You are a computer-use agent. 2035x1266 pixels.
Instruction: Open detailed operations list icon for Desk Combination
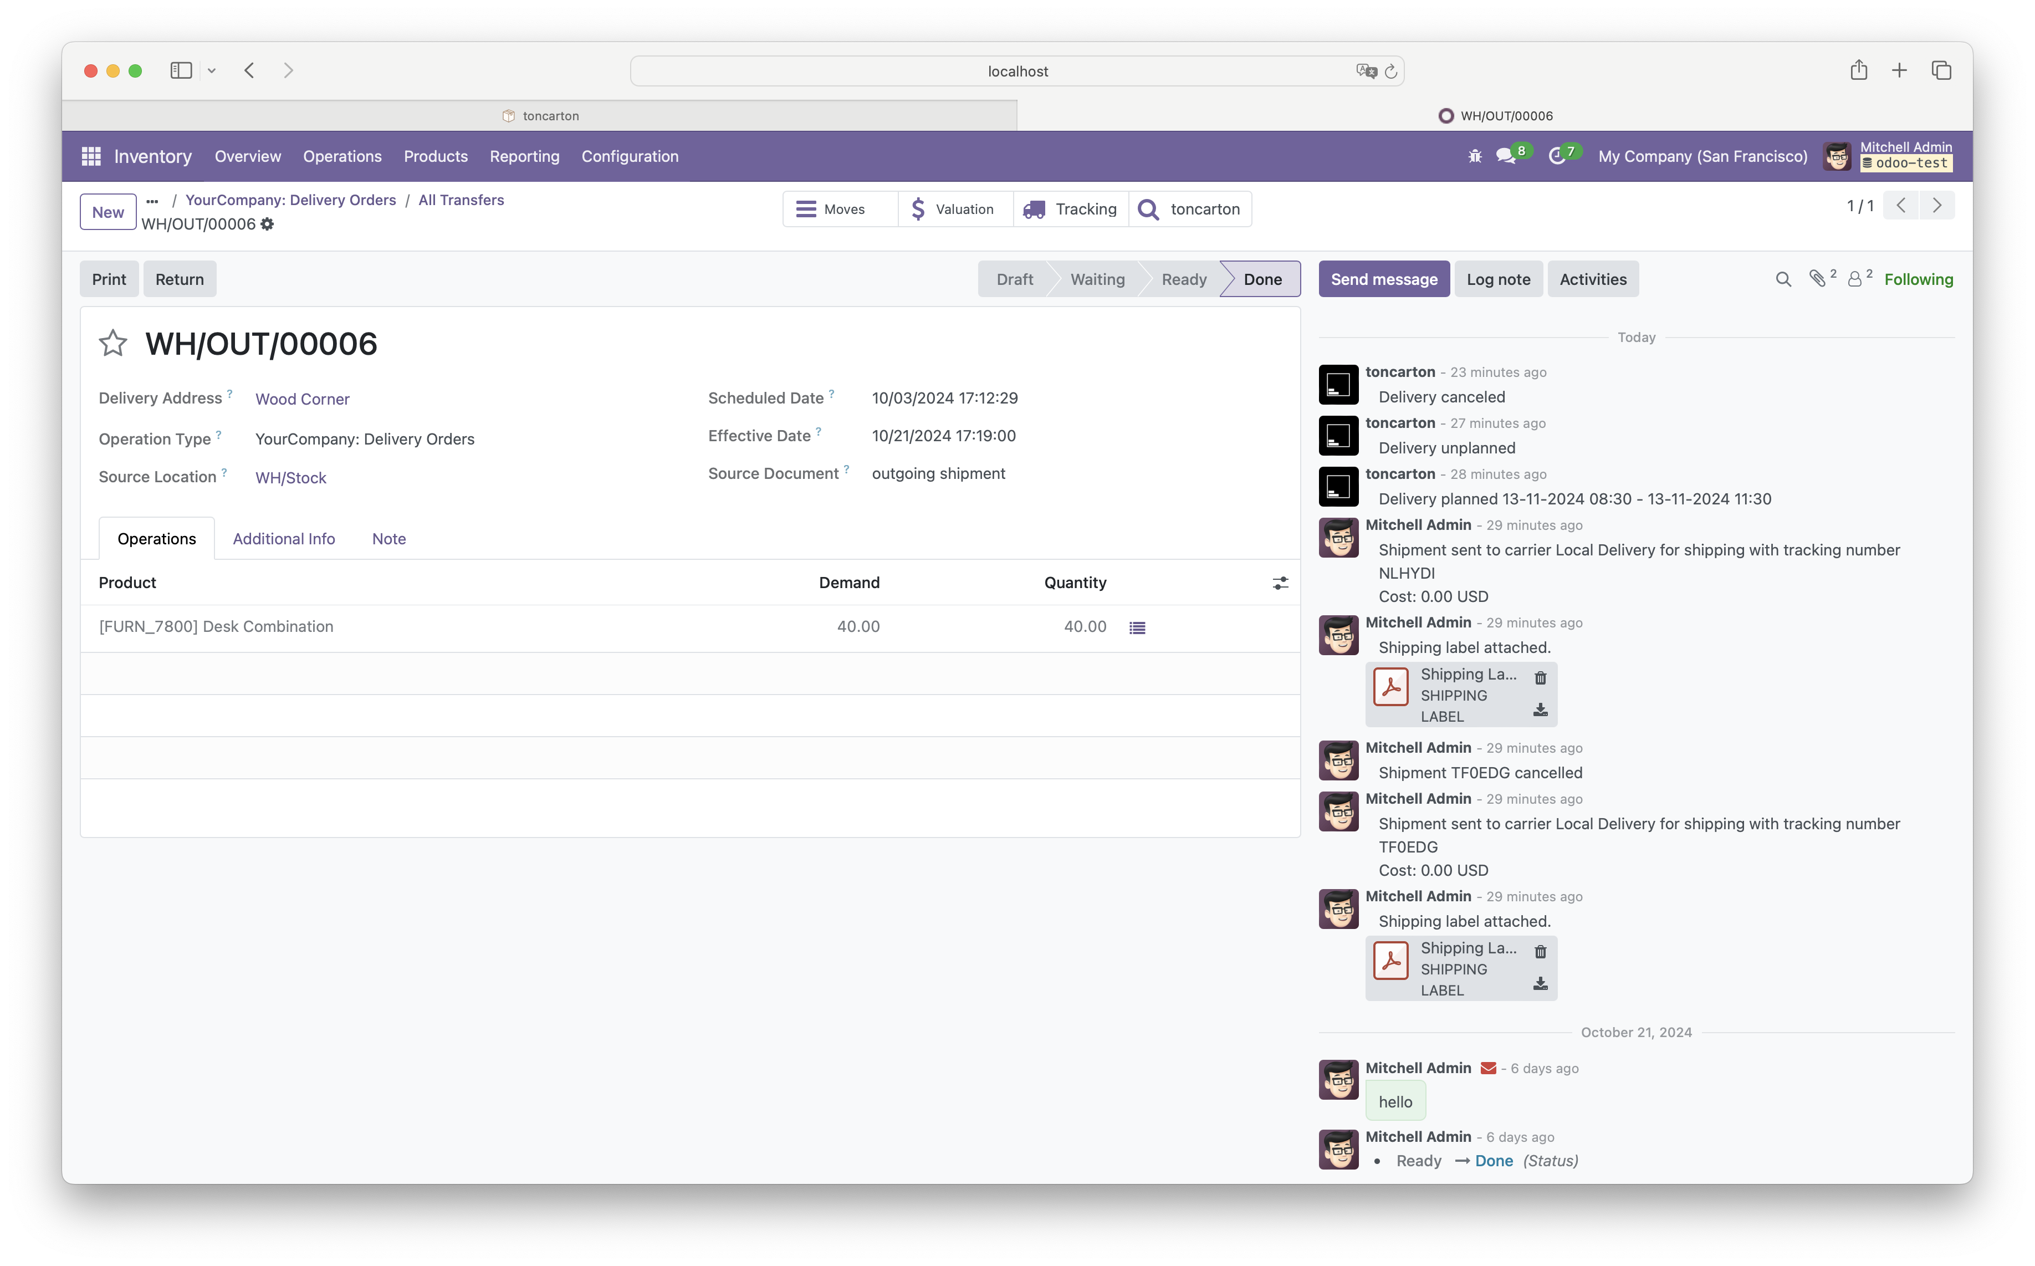pyautogui.click(x=1137, y=628)
